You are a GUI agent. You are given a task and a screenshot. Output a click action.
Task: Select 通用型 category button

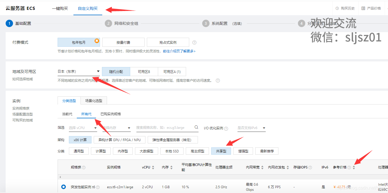click(x=79, y=151)
